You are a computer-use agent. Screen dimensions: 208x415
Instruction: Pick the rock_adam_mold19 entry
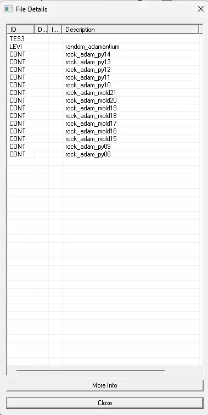click(104, 108)
